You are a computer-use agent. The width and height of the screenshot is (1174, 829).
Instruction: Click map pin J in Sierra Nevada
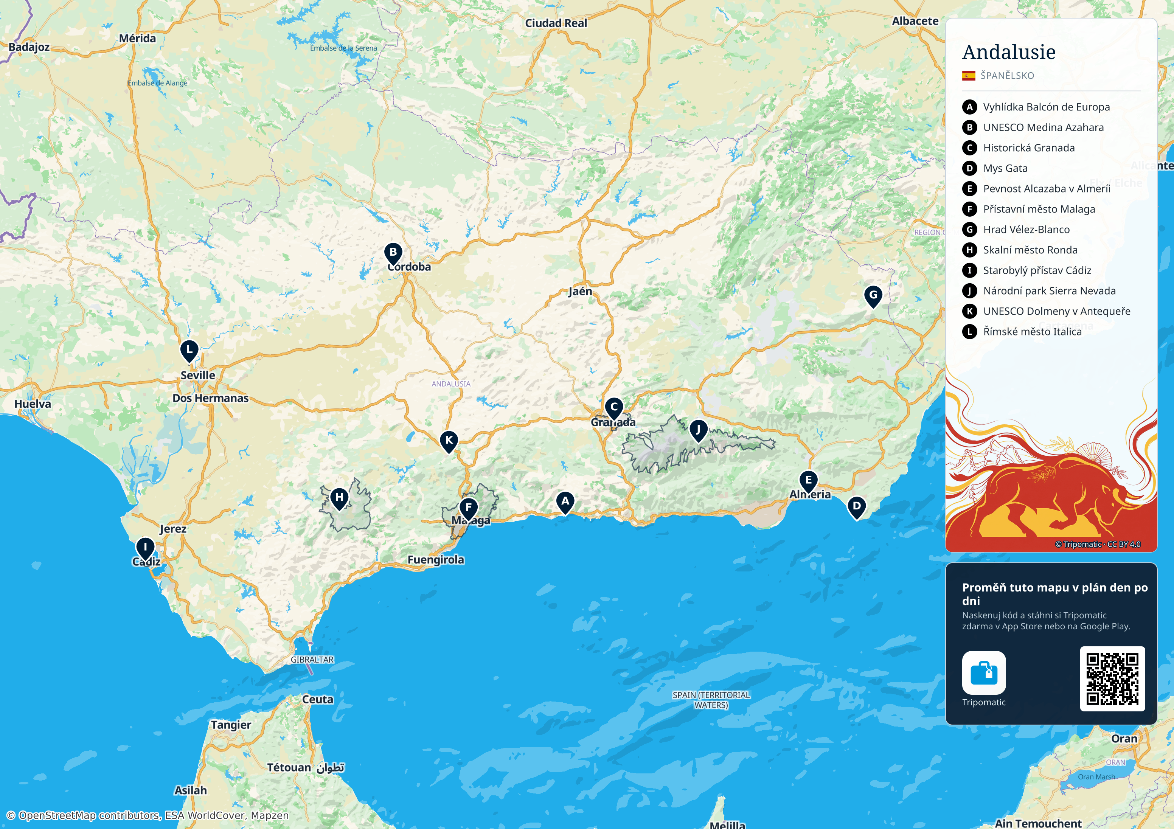coord(698,431)
